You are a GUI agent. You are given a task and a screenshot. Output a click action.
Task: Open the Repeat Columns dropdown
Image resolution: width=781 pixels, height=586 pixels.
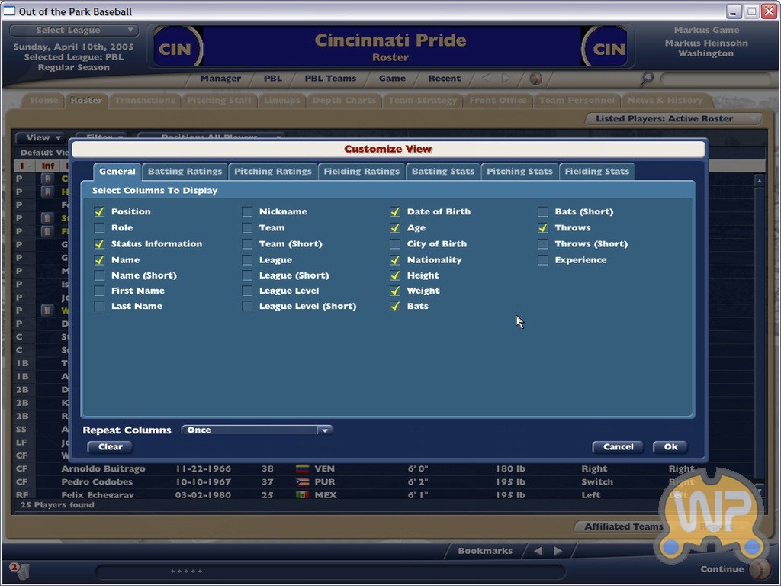[x=325, y=430]
